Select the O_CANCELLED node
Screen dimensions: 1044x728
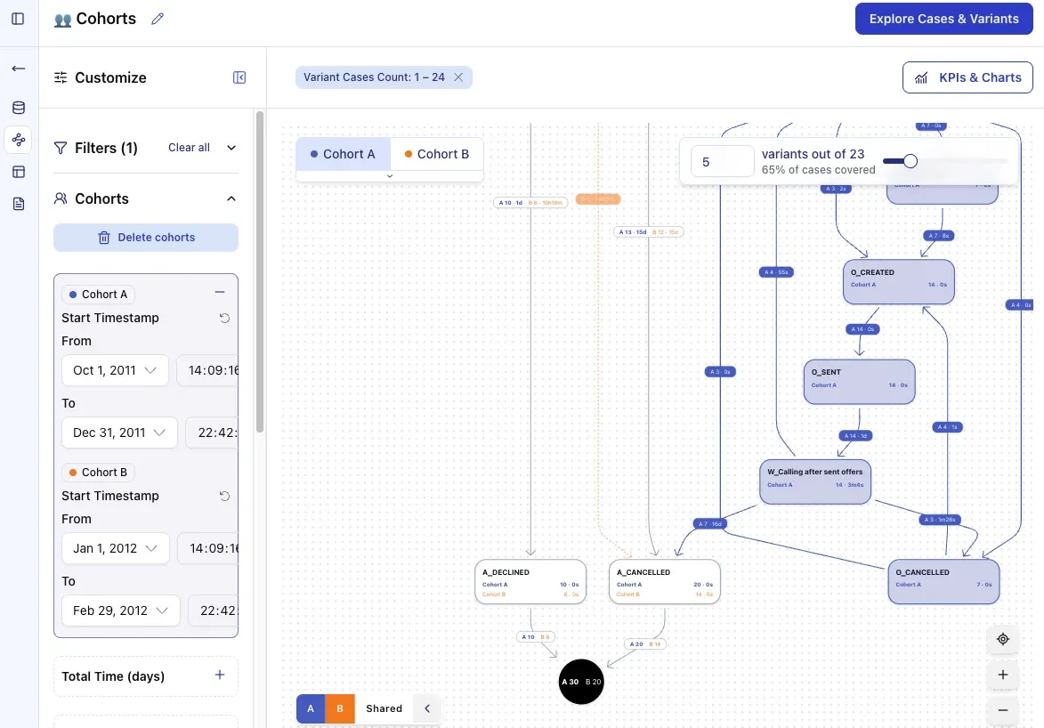coord(943,582)
